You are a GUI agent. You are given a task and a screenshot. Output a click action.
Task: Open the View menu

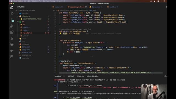pos(40,1)
